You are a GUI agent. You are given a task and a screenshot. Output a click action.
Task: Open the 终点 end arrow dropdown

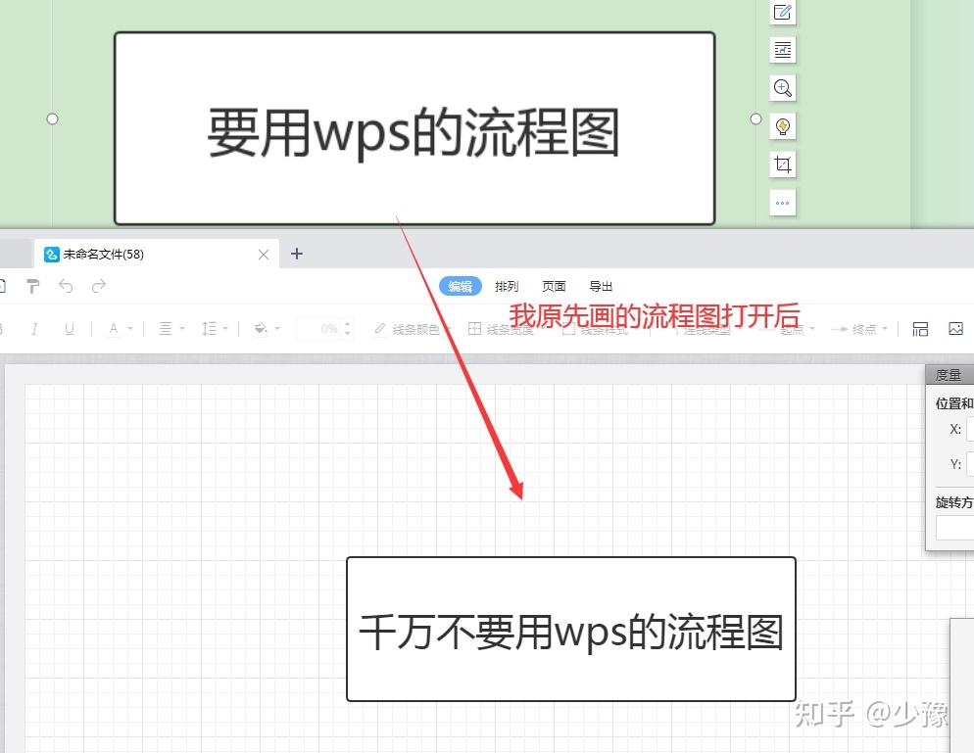pyautogui.click(x=859, y=328)
